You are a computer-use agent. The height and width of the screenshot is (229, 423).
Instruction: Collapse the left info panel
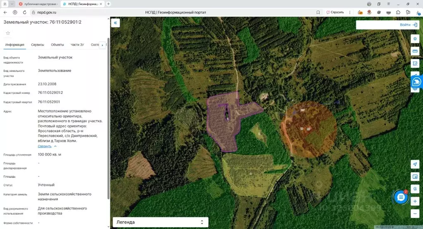115,23
